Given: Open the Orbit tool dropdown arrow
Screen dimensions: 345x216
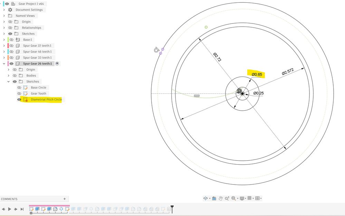Looking at the screenshot, I should point(210,198).
